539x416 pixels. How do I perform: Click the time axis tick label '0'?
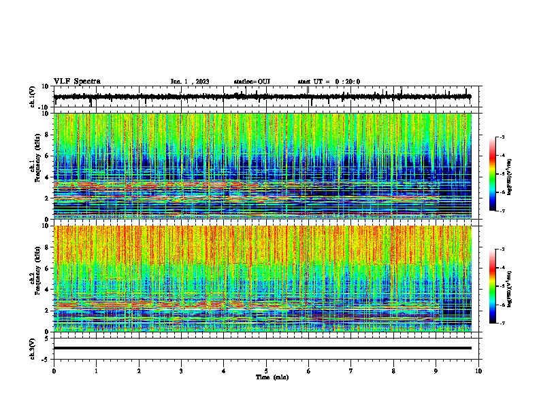54,371
